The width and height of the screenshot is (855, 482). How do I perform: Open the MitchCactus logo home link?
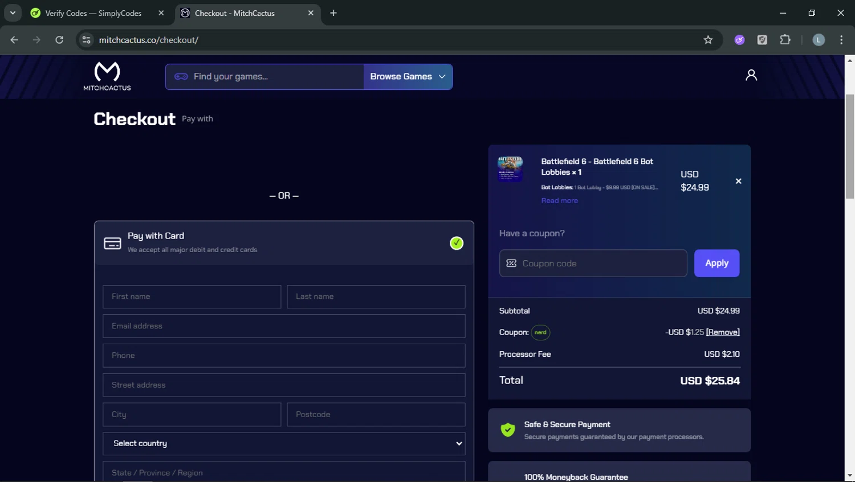(x=107, y=76)
